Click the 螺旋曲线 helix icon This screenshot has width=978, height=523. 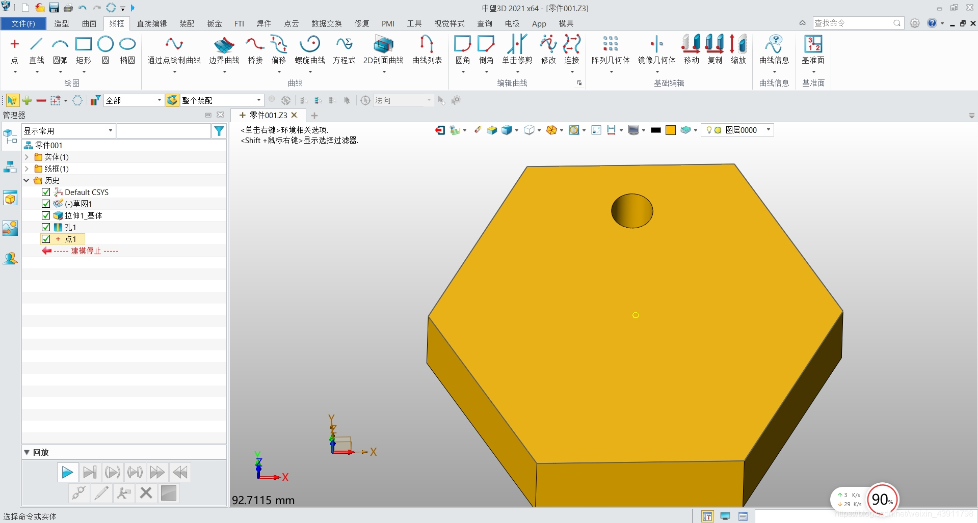(x=310, y=44)
